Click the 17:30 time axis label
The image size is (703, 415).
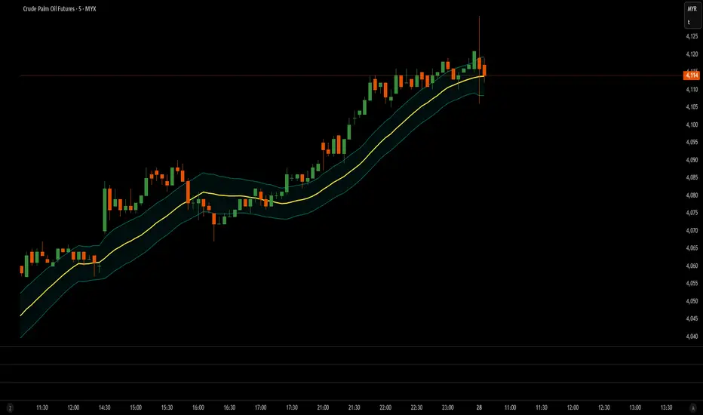[x=292, y=407]
